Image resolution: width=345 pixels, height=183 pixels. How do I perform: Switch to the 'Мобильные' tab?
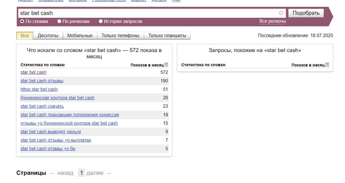pos(80,36)
